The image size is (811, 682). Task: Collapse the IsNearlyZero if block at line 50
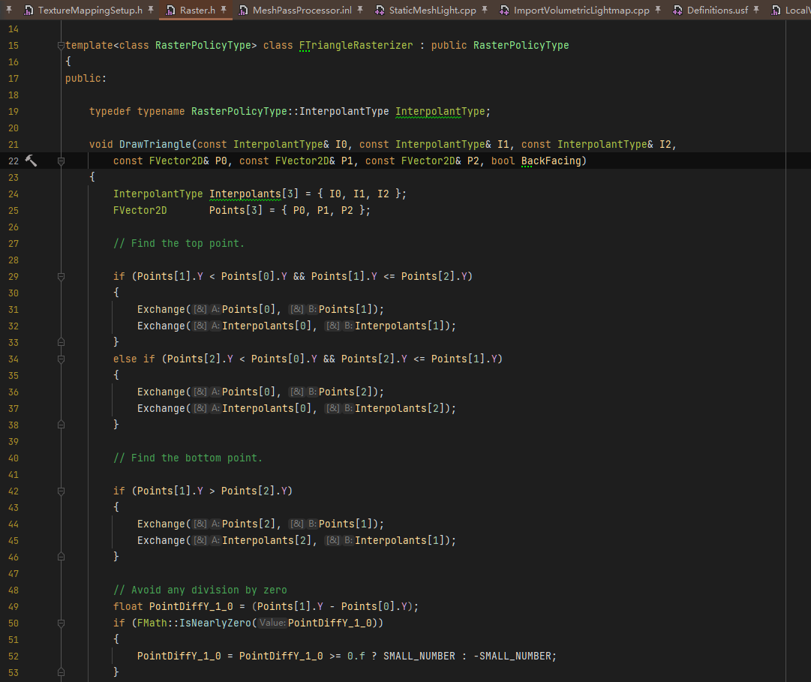tap(61, 623)
